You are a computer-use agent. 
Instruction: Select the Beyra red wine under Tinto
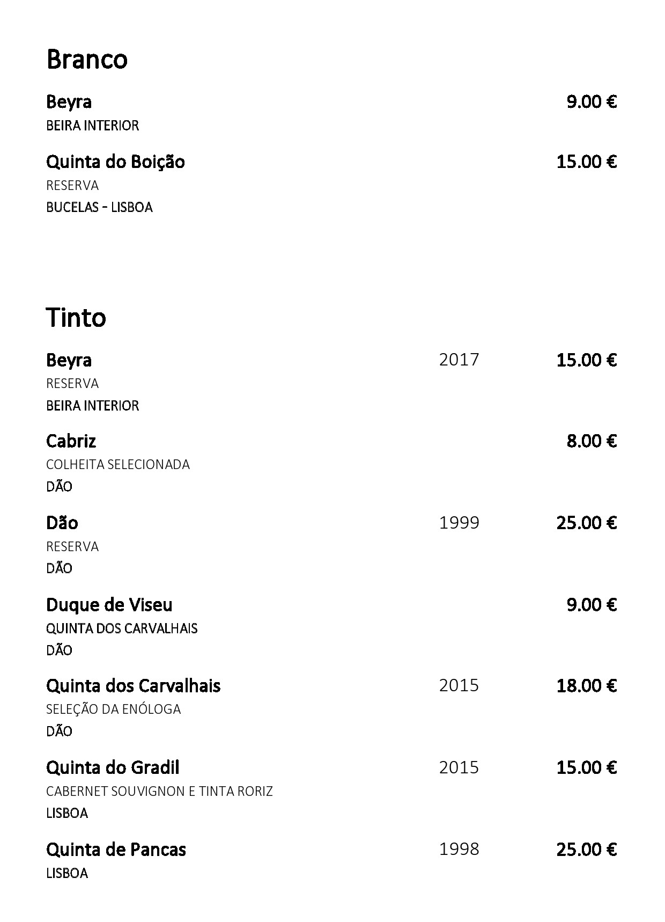coord(69,360)
